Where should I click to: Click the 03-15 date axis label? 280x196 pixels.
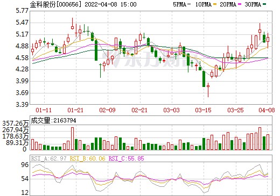click(204, 110)
